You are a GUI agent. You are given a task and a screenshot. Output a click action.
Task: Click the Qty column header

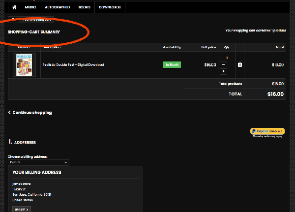click(227, 47)
